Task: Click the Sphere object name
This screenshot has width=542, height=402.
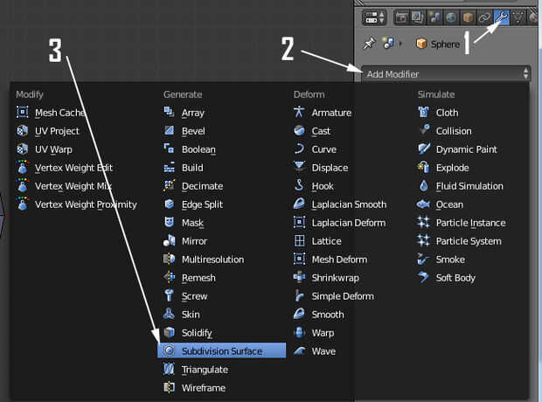Action: click(x=445, y=44)
